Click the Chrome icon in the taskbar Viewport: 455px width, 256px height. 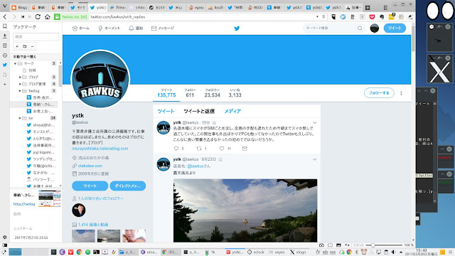tap(79, 252)
